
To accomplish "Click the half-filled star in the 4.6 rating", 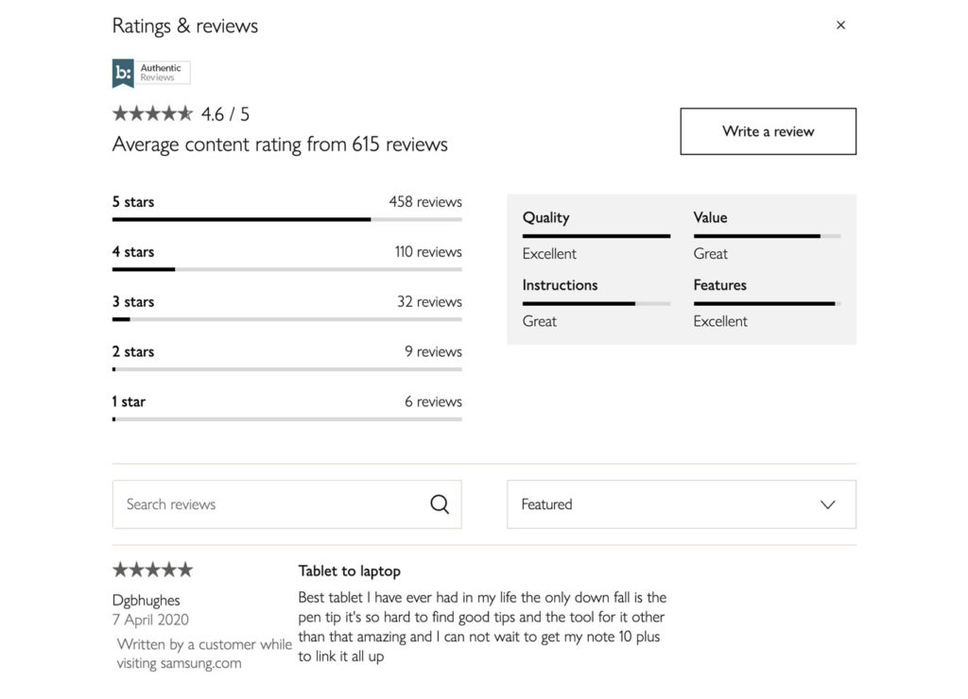I will tap(185, 112).
